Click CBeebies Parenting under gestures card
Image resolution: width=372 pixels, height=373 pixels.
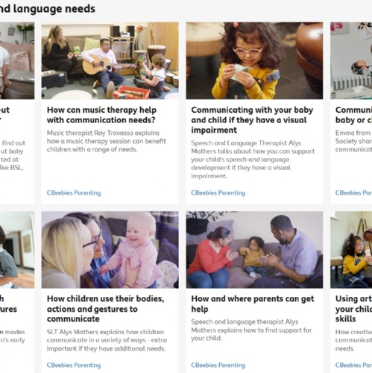coord(74,365)
